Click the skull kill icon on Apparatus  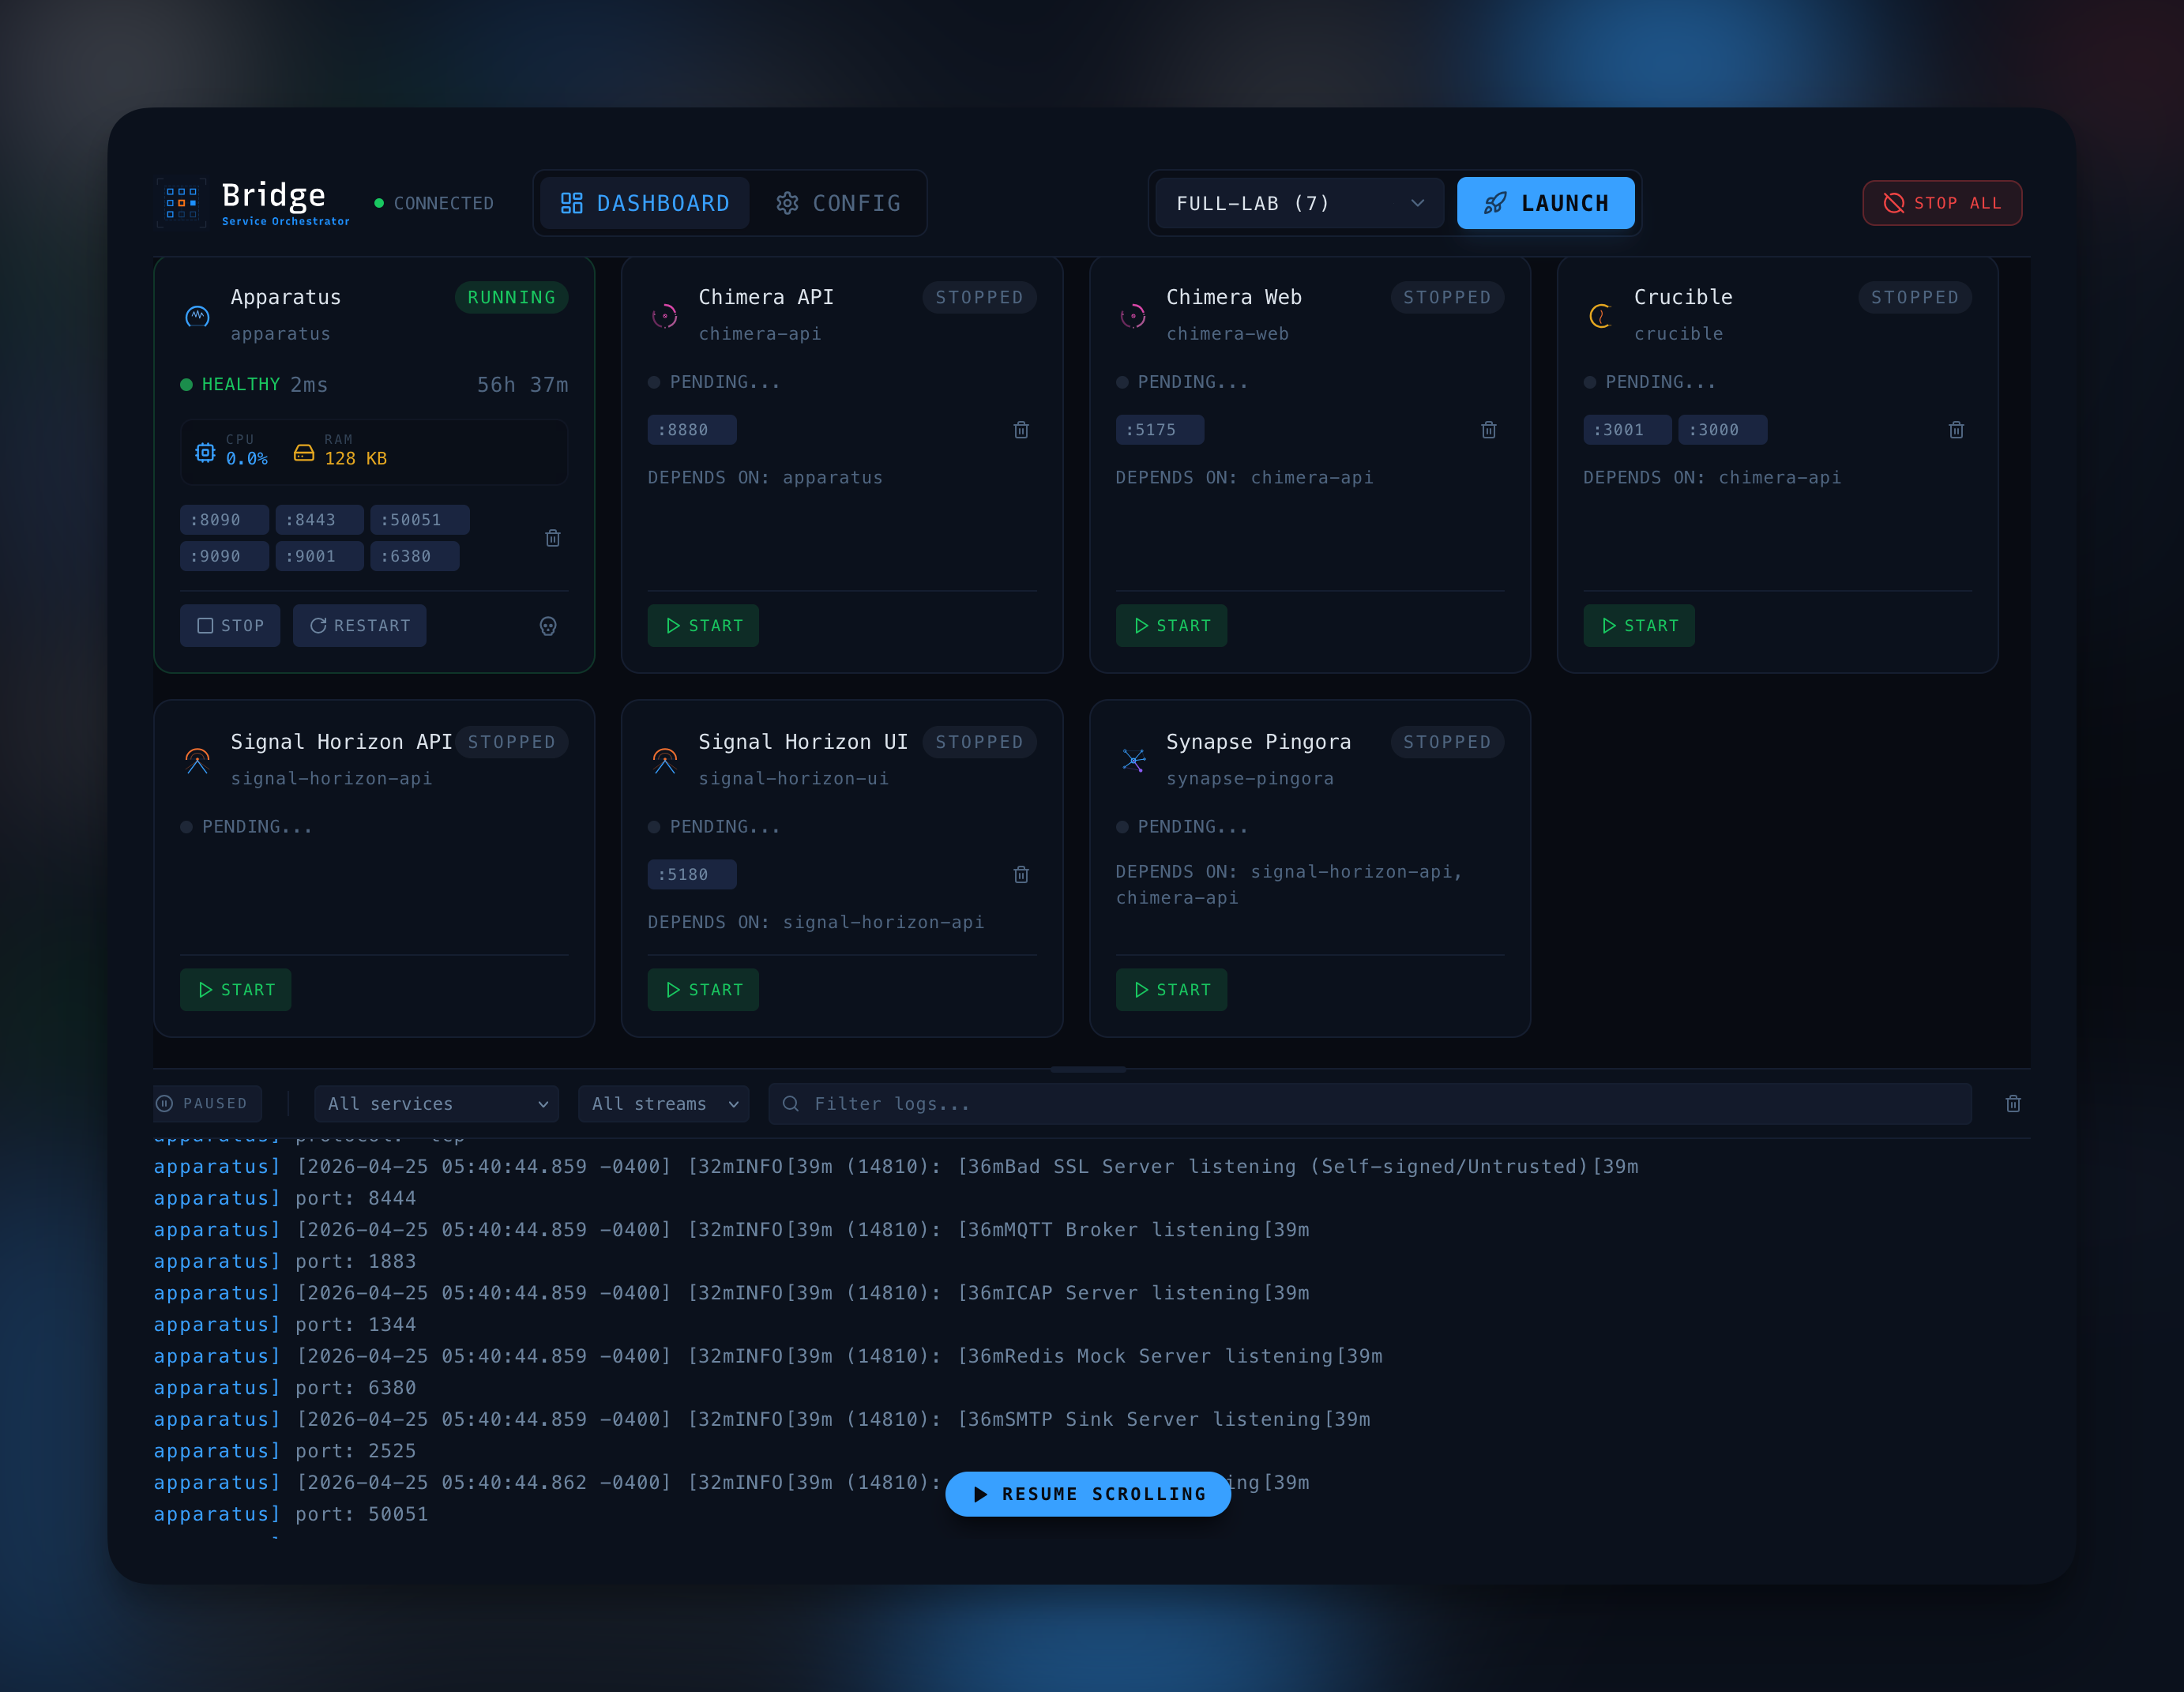pyautogui.click(x=548, y=626)
